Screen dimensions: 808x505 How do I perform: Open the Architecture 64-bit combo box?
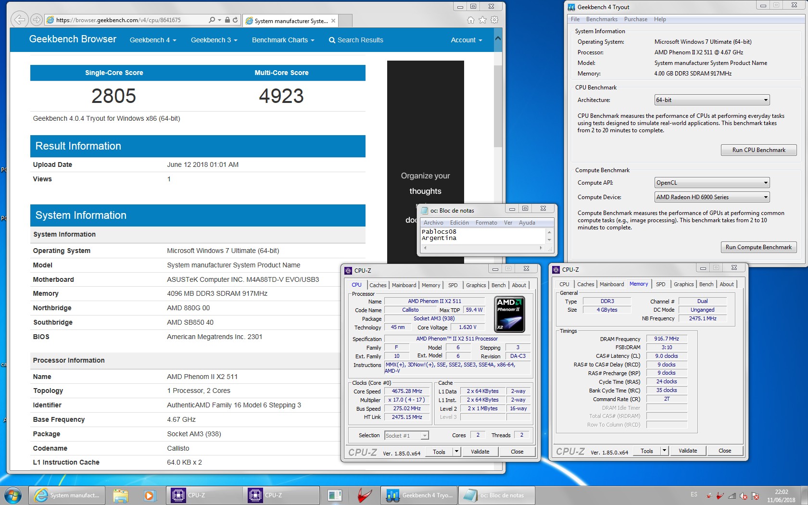(x=712, y=100)
